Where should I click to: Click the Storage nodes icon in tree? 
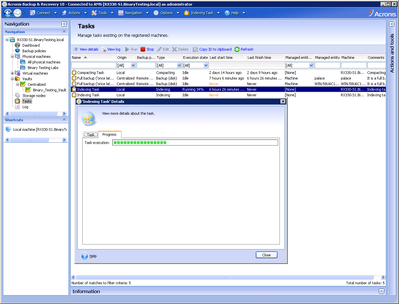point(17,96)
